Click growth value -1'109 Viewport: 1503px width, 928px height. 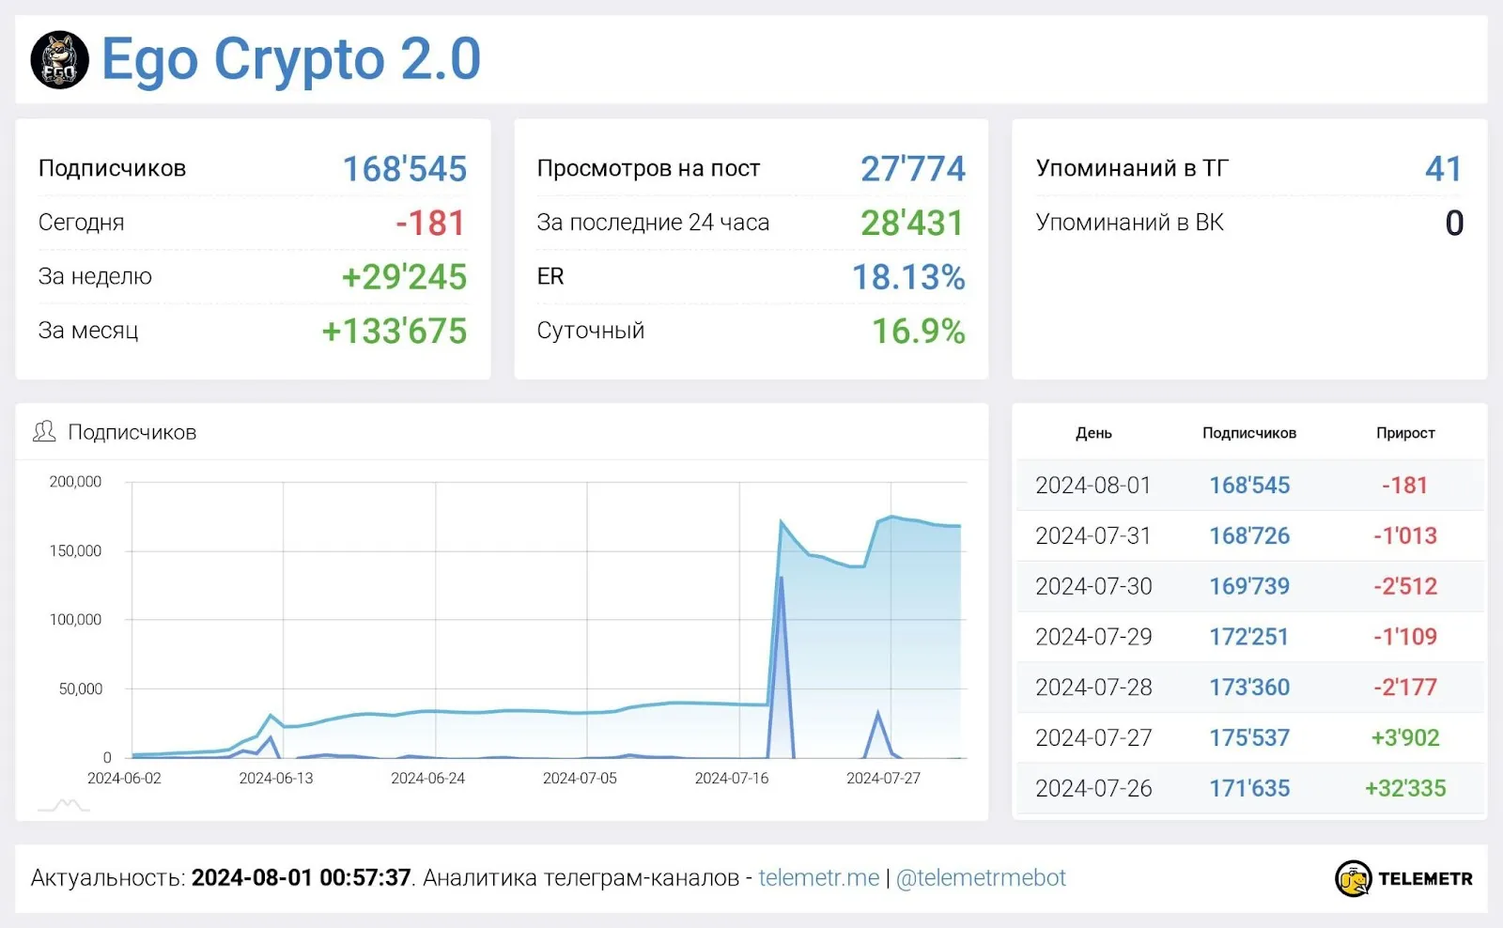pyautogui.click(x=1405, y=637)
